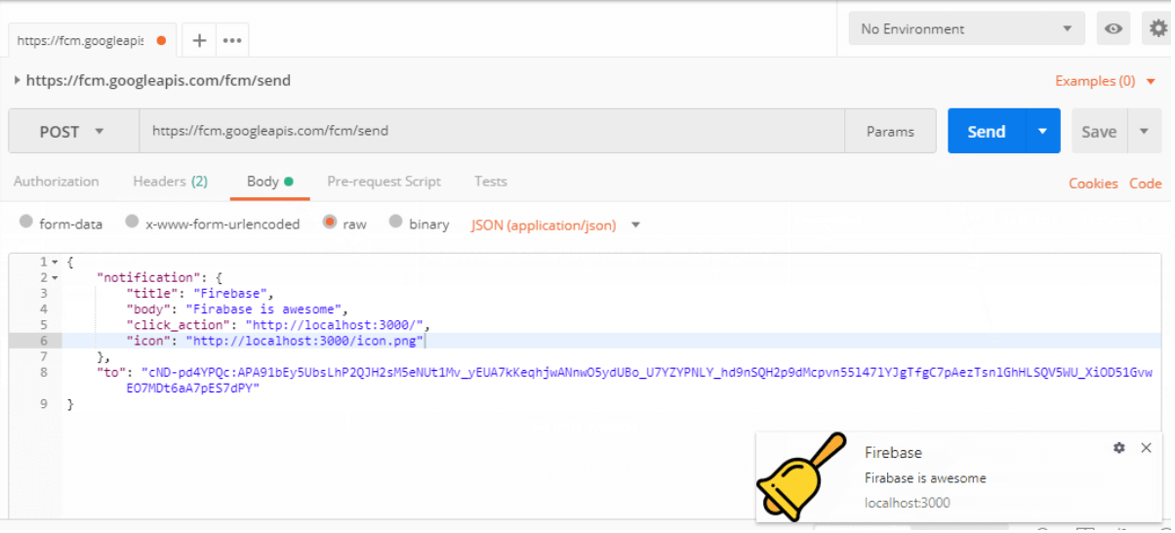This screenshot has height=533, width=1175.
Task: Open environment settings gear icon
Action: coord(1158,29)
